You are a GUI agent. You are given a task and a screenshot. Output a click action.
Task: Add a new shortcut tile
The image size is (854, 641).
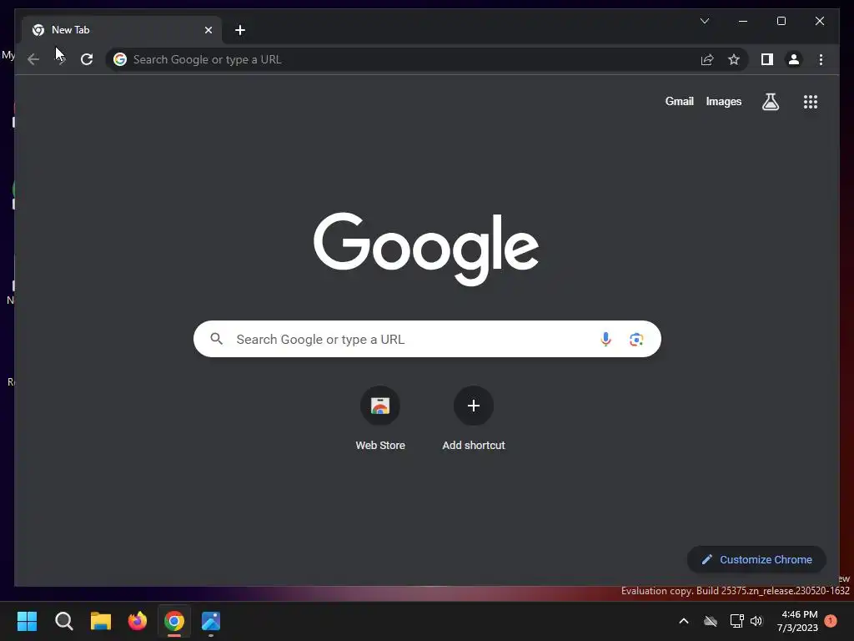coord(474,418)
